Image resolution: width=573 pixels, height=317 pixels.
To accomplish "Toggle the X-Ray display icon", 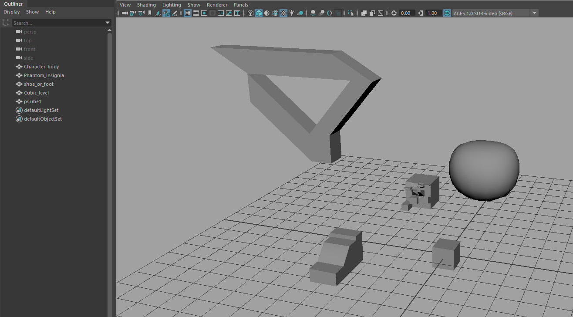I will pos(364,13).
